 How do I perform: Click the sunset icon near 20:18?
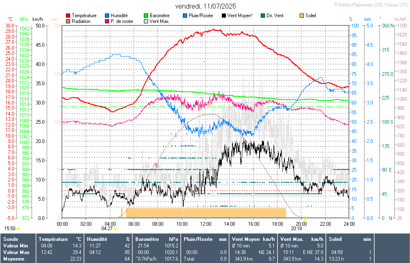[304, 229]
